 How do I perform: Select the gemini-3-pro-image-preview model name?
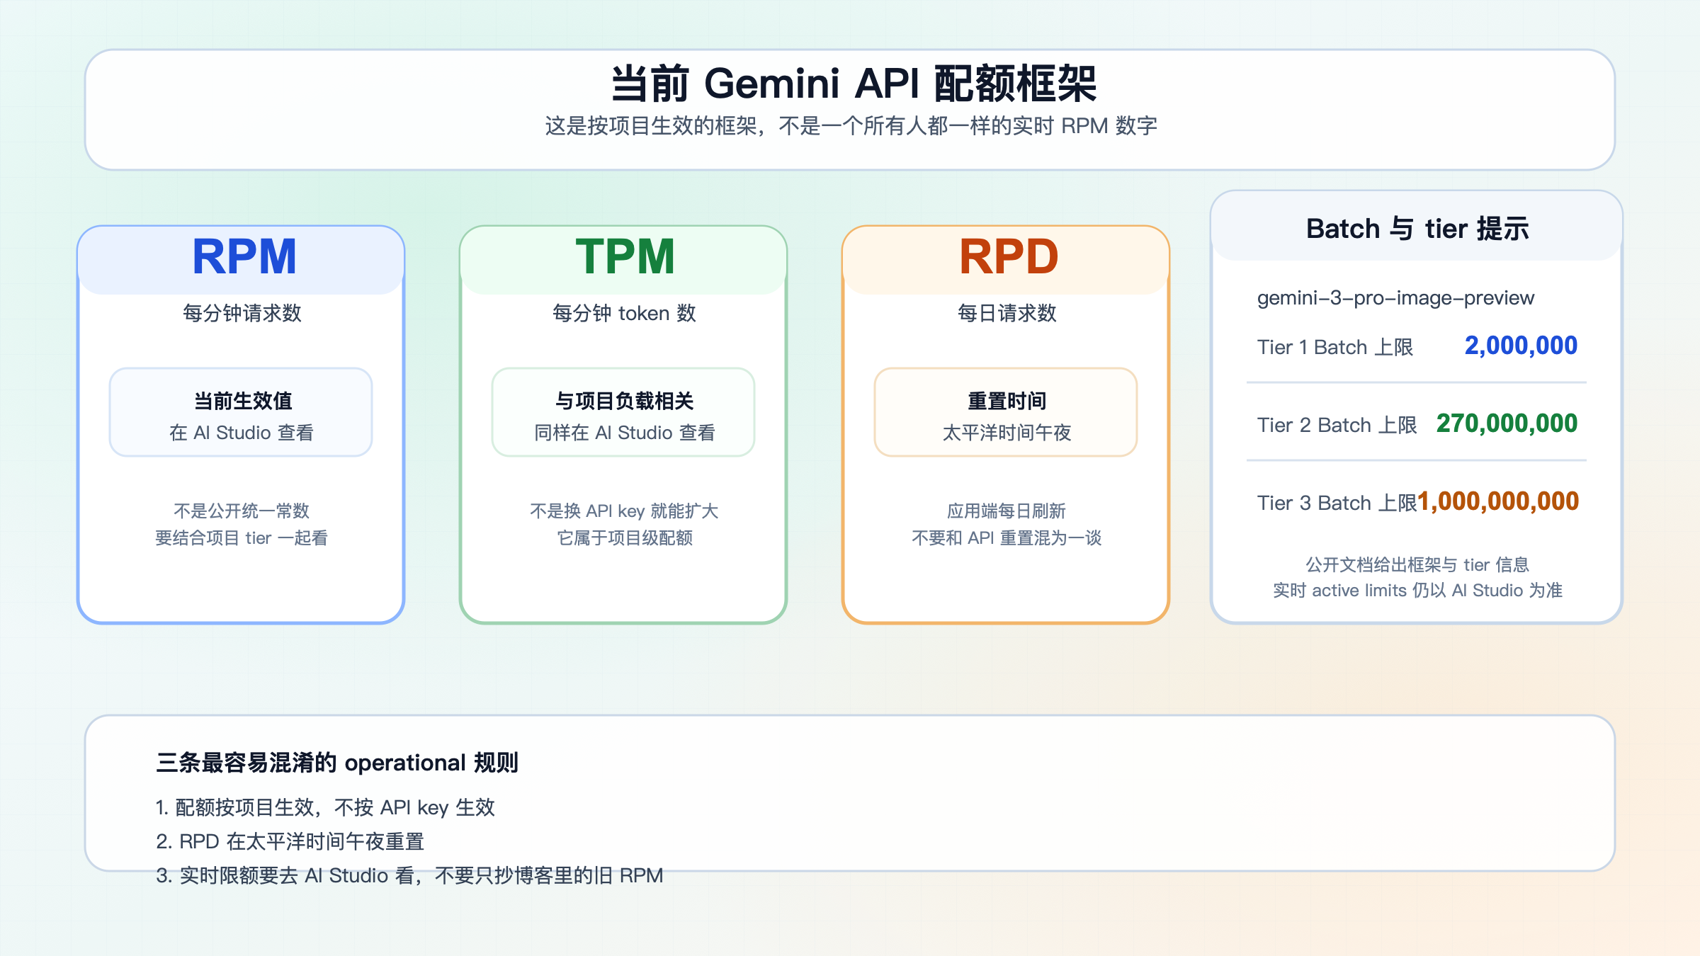(1395, 298)
